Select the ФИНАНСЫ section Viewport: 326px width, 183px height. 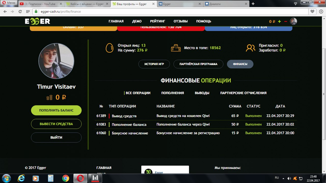click(x=240, y=64)
